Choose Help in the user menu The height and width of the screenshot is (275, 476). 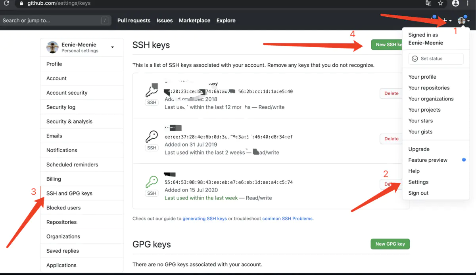414,171
